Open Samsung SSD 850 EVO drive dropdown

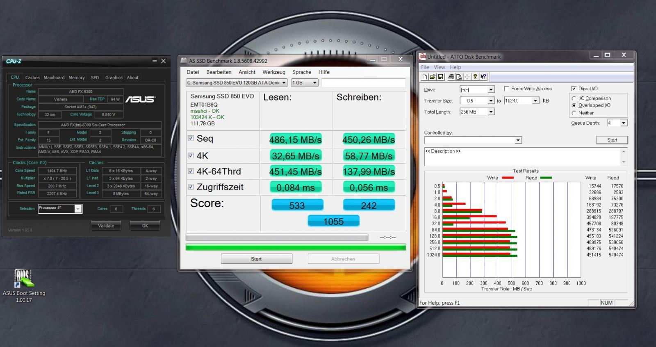tap(237, 83)
